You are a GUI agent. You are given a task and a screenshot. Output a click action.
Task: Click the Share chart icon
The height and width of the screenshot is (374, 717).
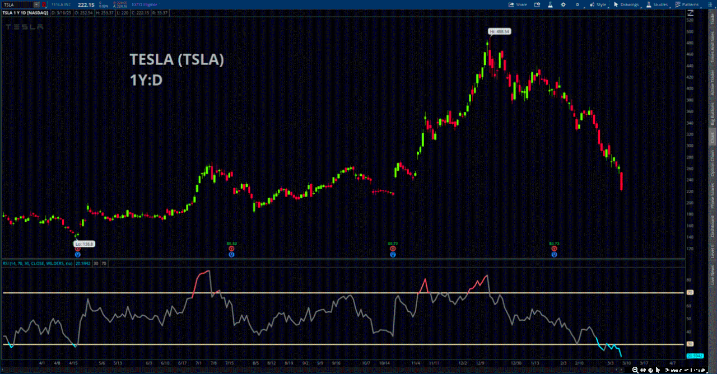click(518, 4)
